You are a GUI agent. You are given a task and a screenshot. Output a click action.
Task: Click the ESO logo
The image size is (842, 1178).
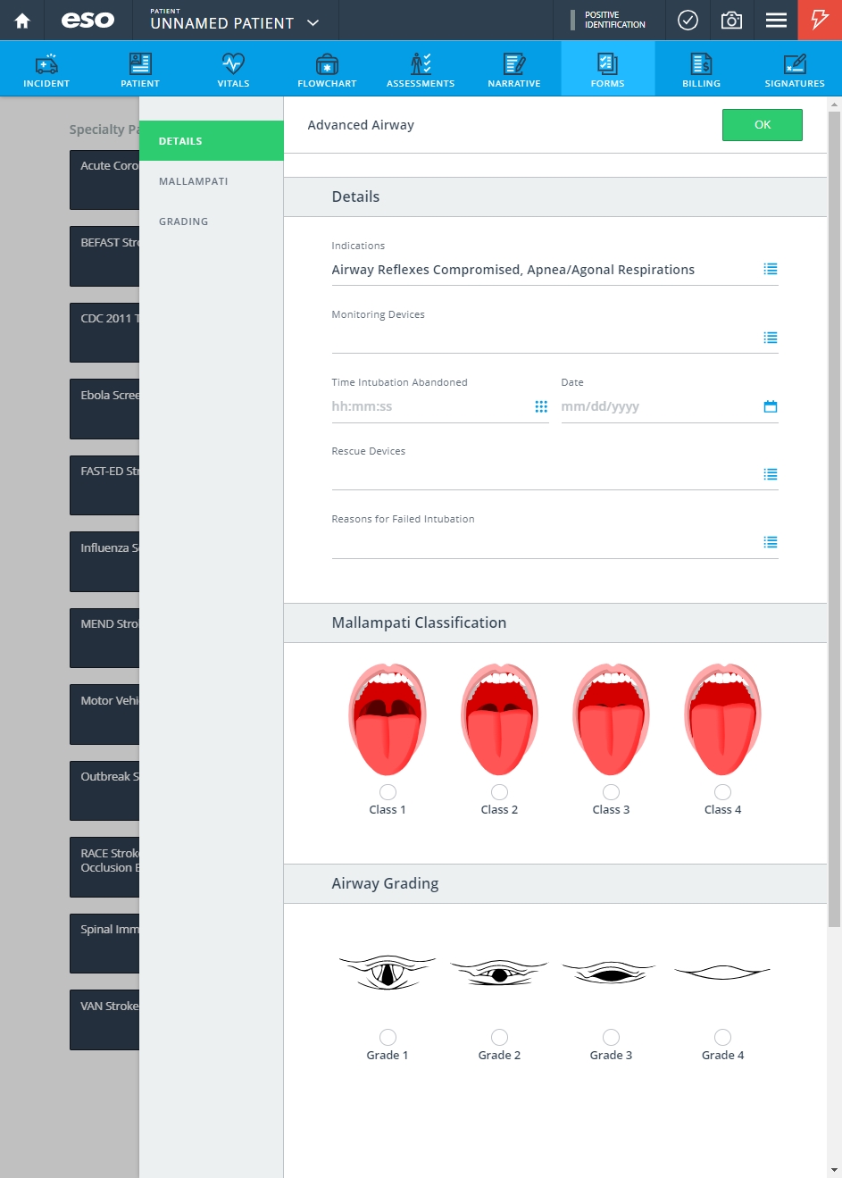[x=88, y=20]
